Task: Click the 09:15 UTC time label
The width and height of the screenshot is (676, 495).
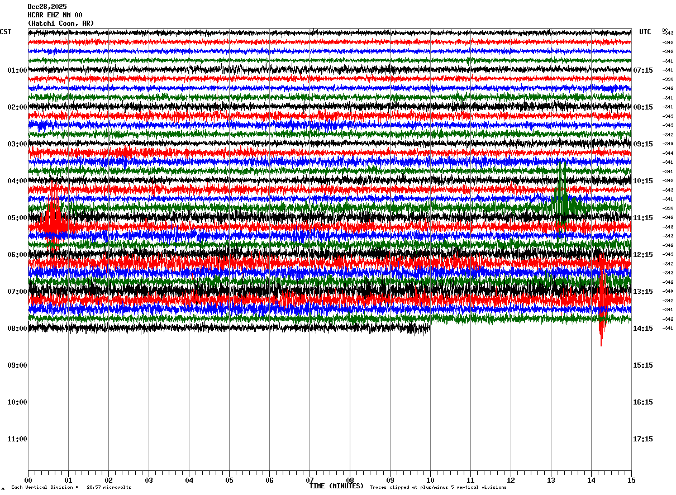Action: pyautogui.click(x=644, y=144)
